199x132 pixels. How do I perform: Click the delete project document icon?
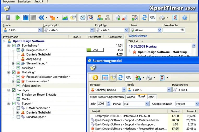coord(125,18)
